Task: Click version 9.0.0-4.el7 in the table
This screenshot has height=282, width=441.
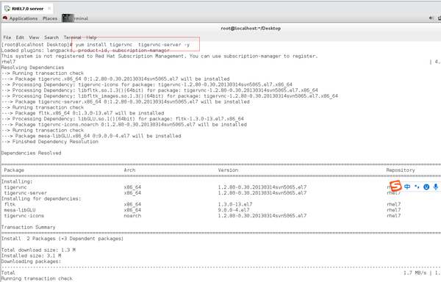Action: point(234,210)
